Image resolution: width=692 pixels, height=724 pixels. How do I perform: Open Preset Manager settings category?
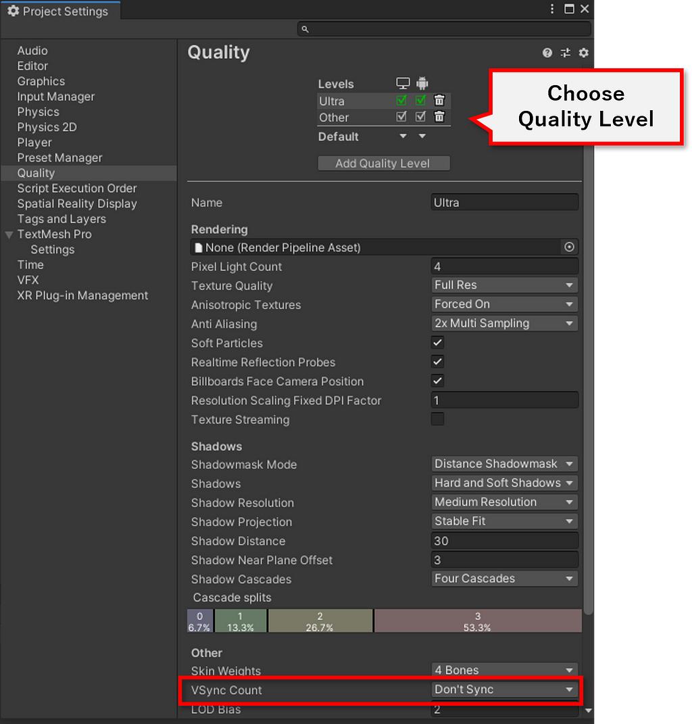(59, 158)
